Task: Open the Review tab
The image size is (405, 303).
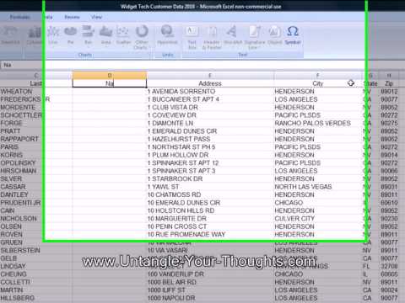Action: 72,17
